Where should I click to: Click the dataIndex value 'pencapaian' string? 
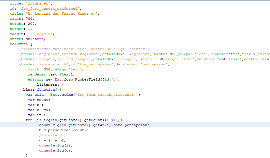(154, 64)
